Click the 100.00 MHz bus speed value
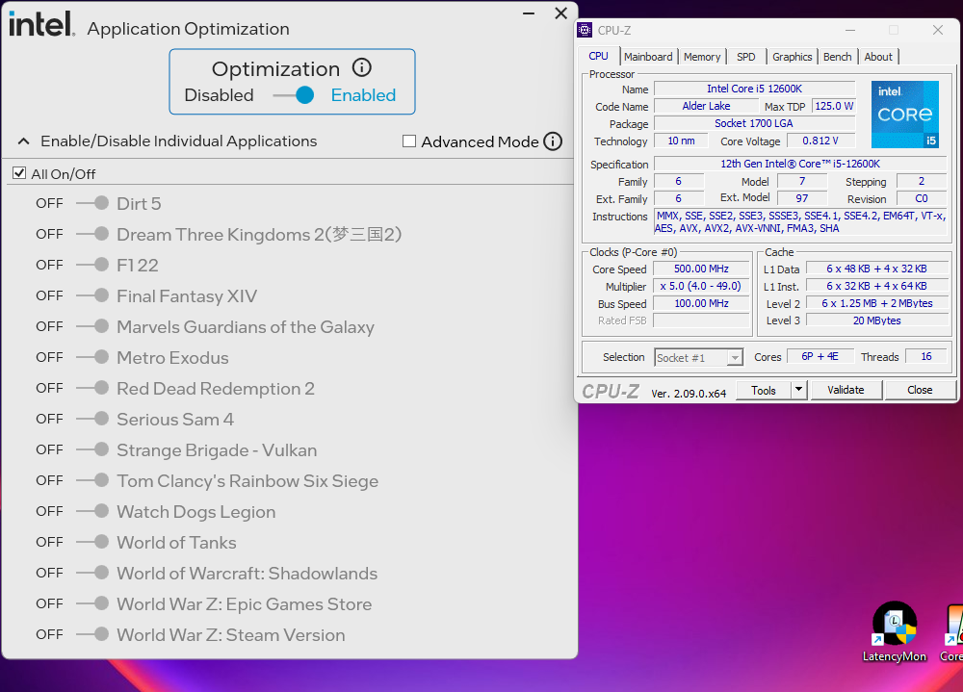 [x=701, y=303]
